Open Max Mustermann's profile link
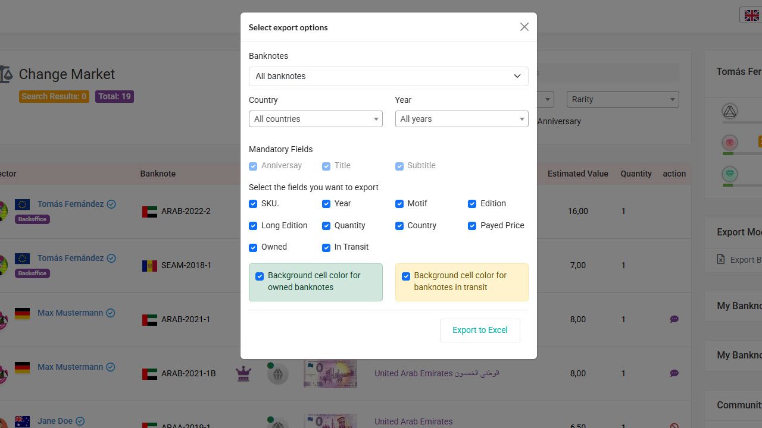This screenshot has width=762, height=428. [70, 313]
